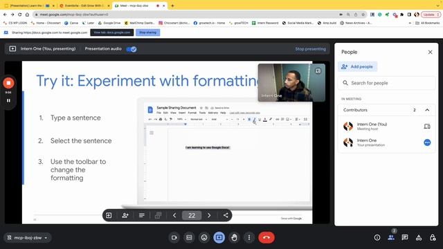Open more options for Intern One presentation

(x=427, y=142)
